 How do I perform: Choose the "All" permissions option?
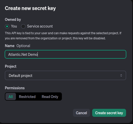[11, 96]
